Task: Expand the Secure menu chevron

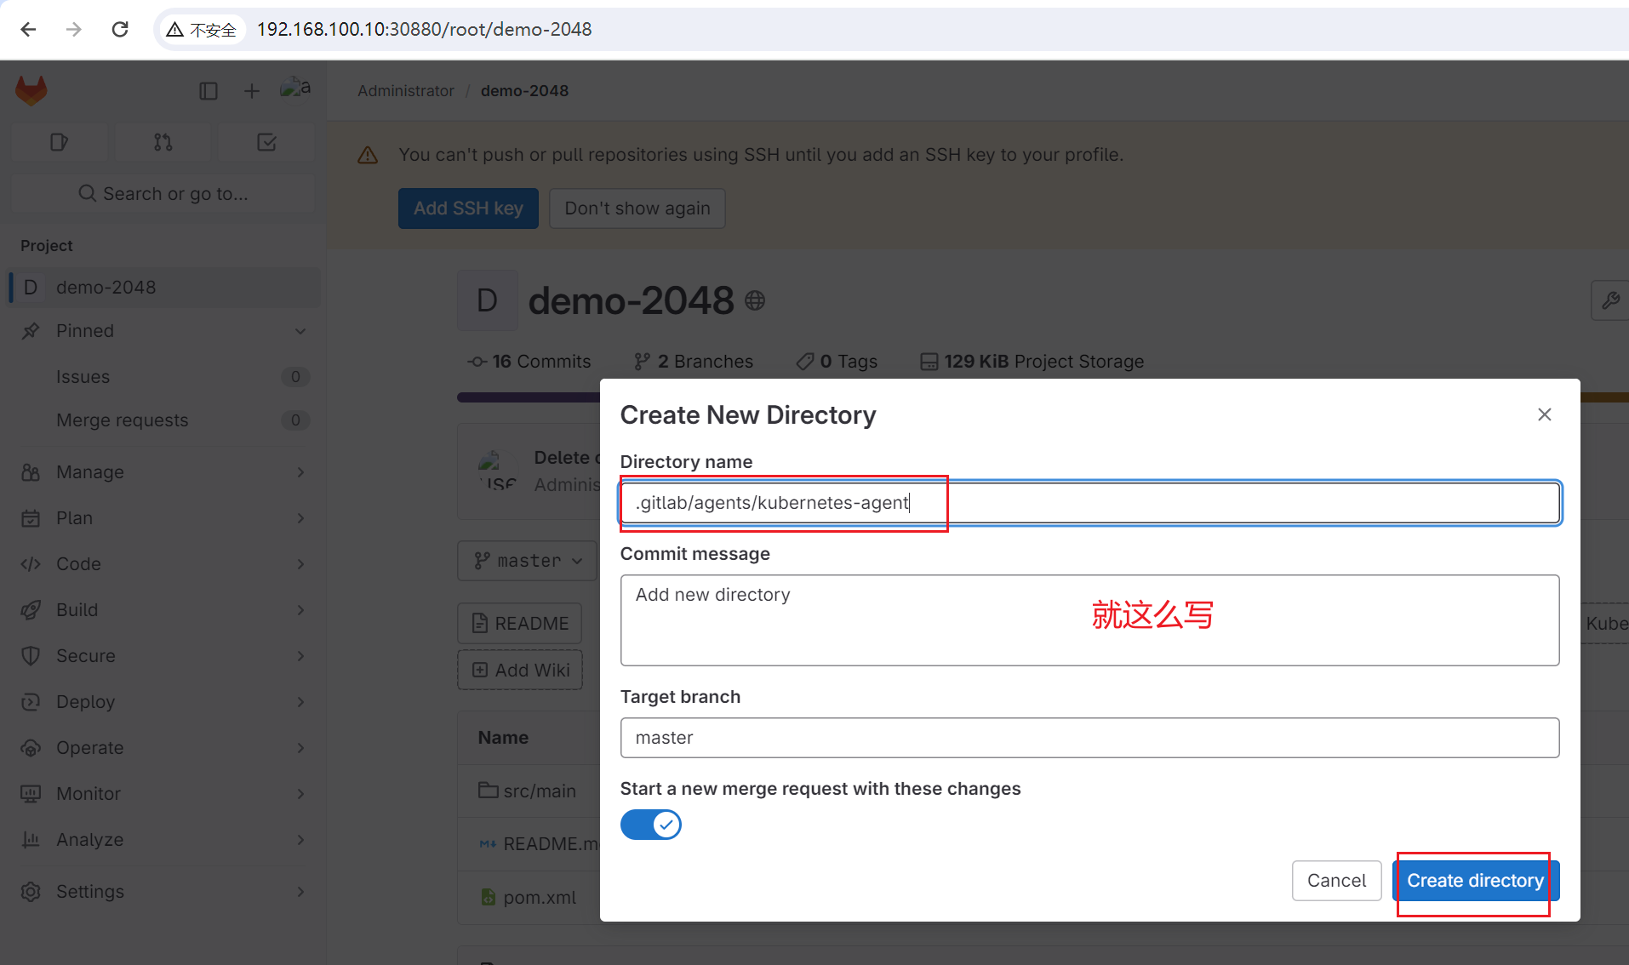Action: point(300,656)
